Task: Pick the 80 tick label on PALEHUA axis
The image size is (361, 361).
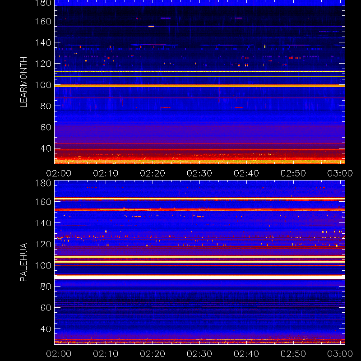Action: pos(46,287)
